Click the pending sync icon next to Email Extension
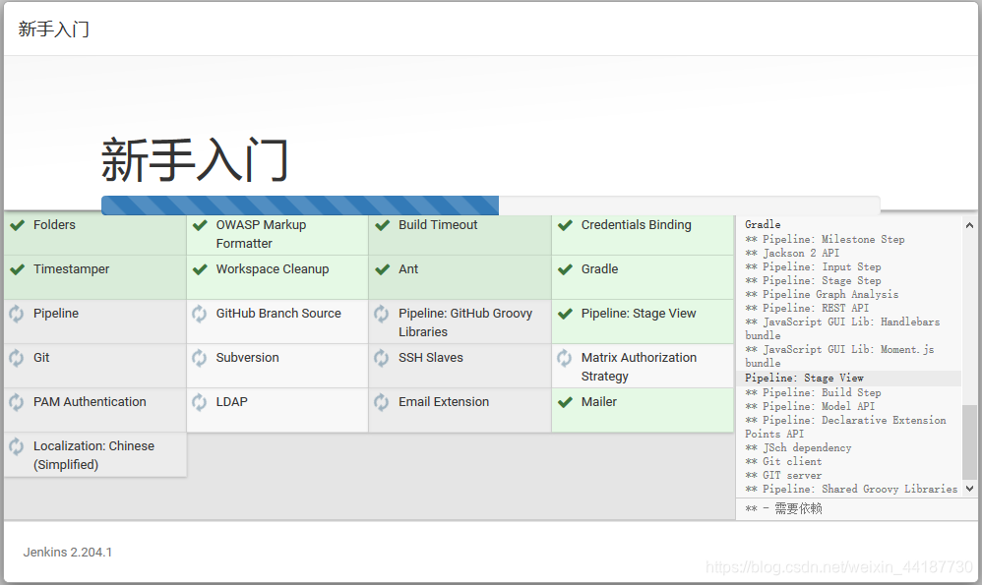The height and width of the screenshot is (585, 982). [382, 402]
